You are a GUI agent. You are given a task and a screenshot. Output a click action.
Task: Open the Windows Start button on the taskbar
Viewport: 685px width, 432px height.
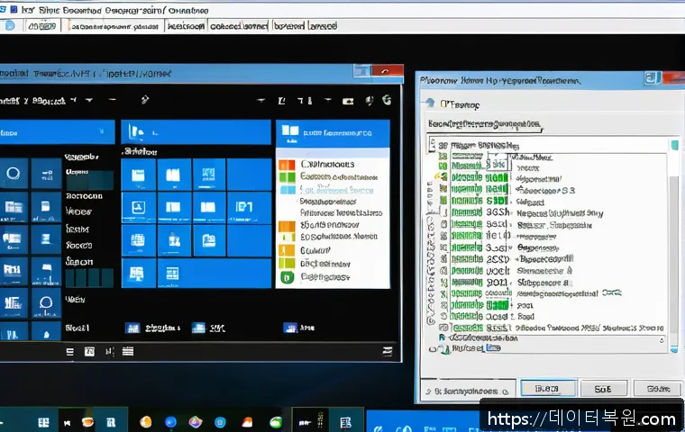tap(43, 421)
